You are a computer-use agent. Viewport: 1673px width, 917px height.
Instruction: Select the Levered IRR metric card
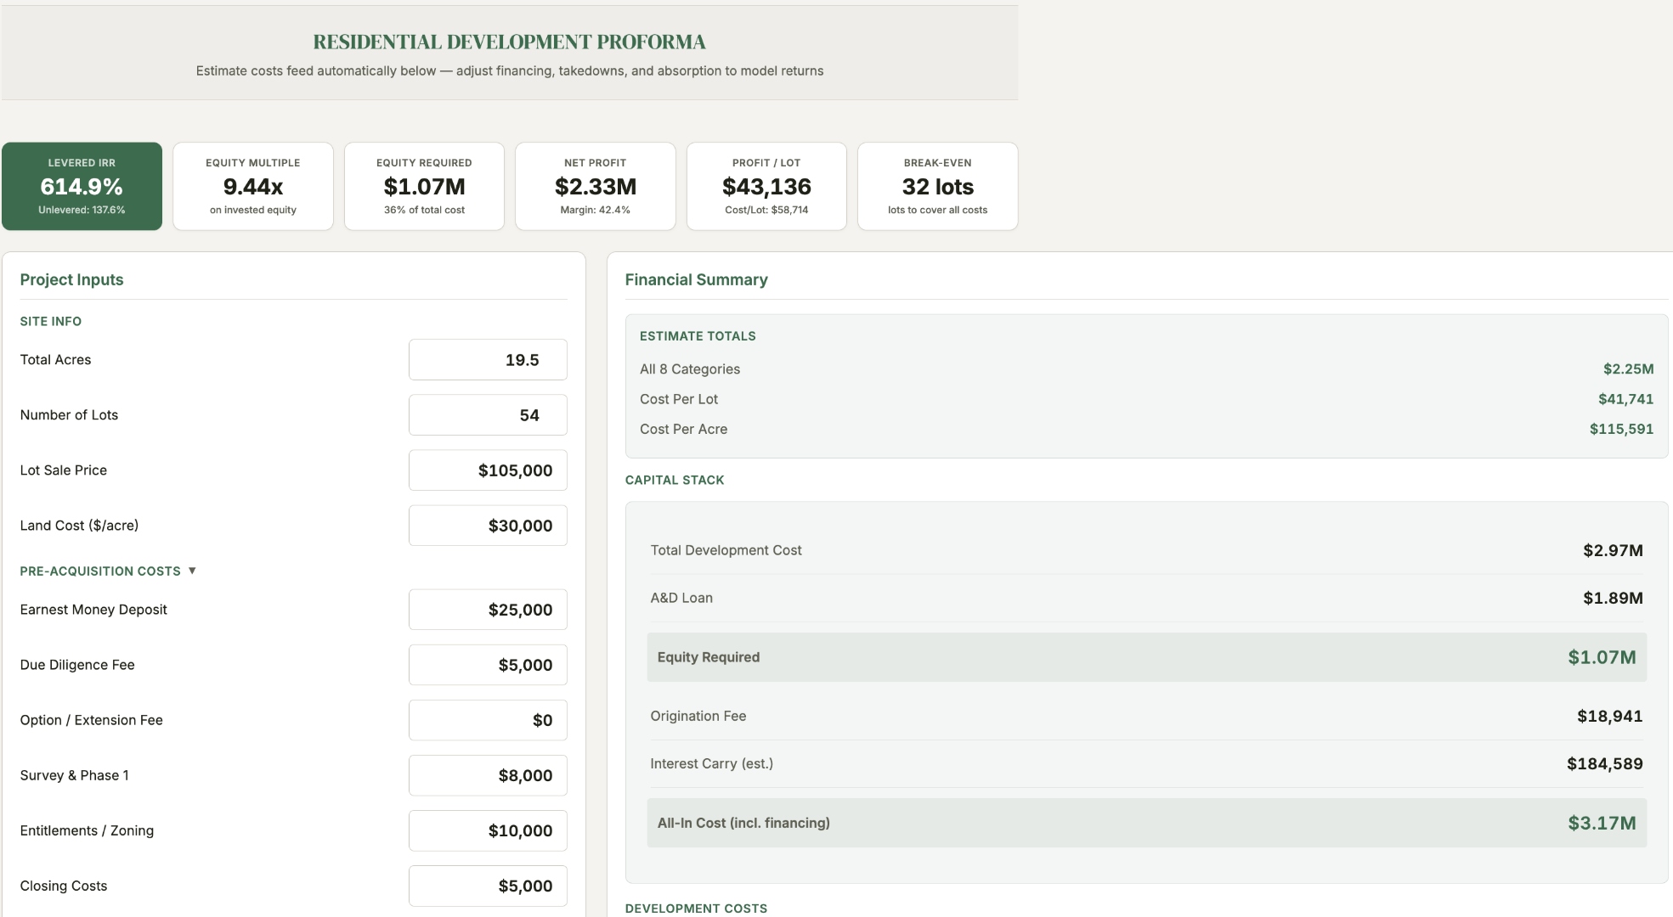(x=82, y=185)
